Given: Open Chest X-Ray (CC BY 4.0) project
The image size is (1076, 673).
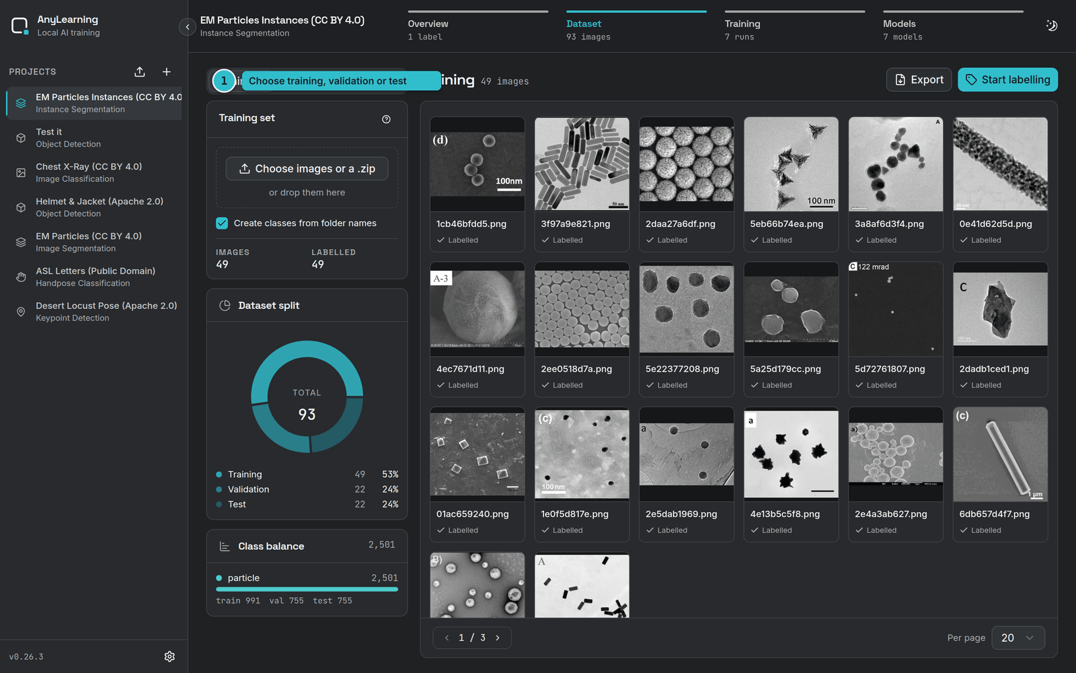Looking at the screenshot, I should pos(94,172).
